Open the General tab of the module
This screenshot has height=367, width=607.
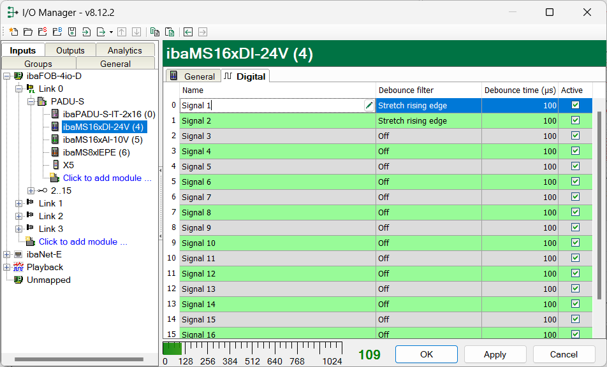click(x=194, y=76)
